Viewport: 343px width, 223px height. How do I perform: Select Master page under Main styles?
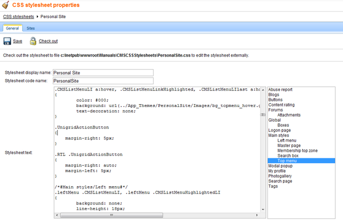(289, 145)
